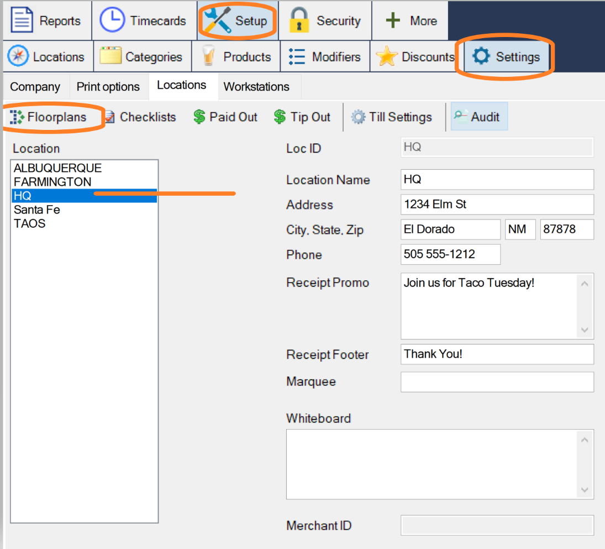Viewport: 605px width, 549px height.
Task: Click the Floorplans grid icon
Action: point(17,117)
